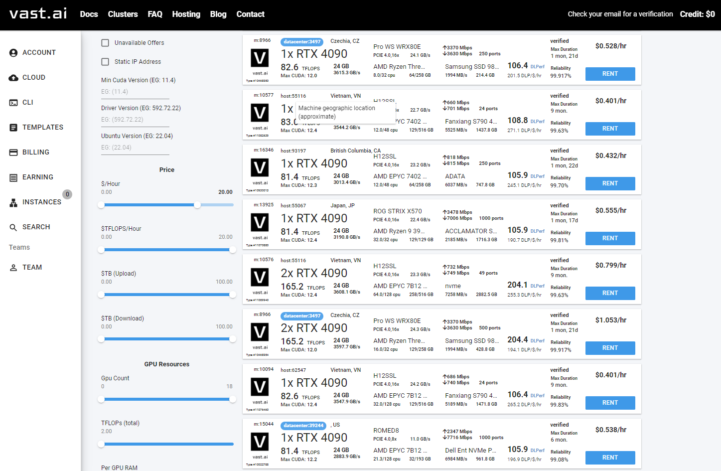The height and width of the screenshot is (471, 721).
Task: Open Docs in the top navigation
Action: point(89,14)
